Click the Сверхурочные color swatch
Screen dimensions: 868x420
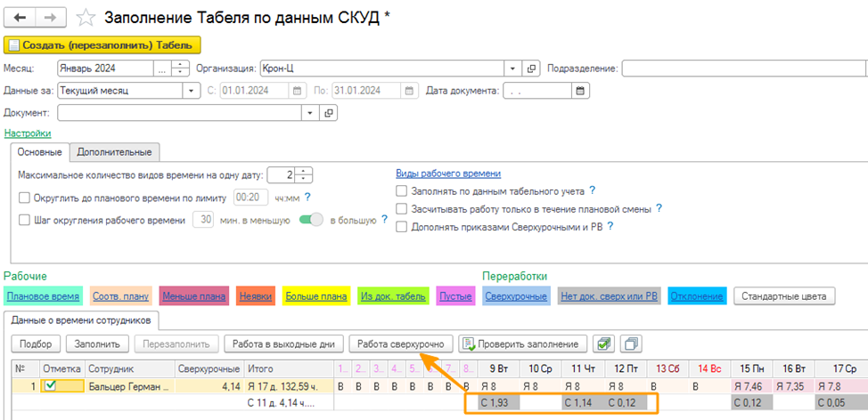(x=515, y=295)
